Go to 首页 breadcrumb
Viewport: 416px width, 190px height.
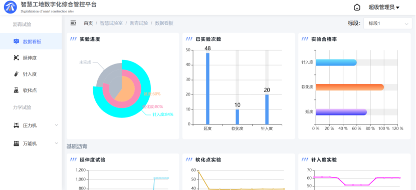click(x=88, y=23)
